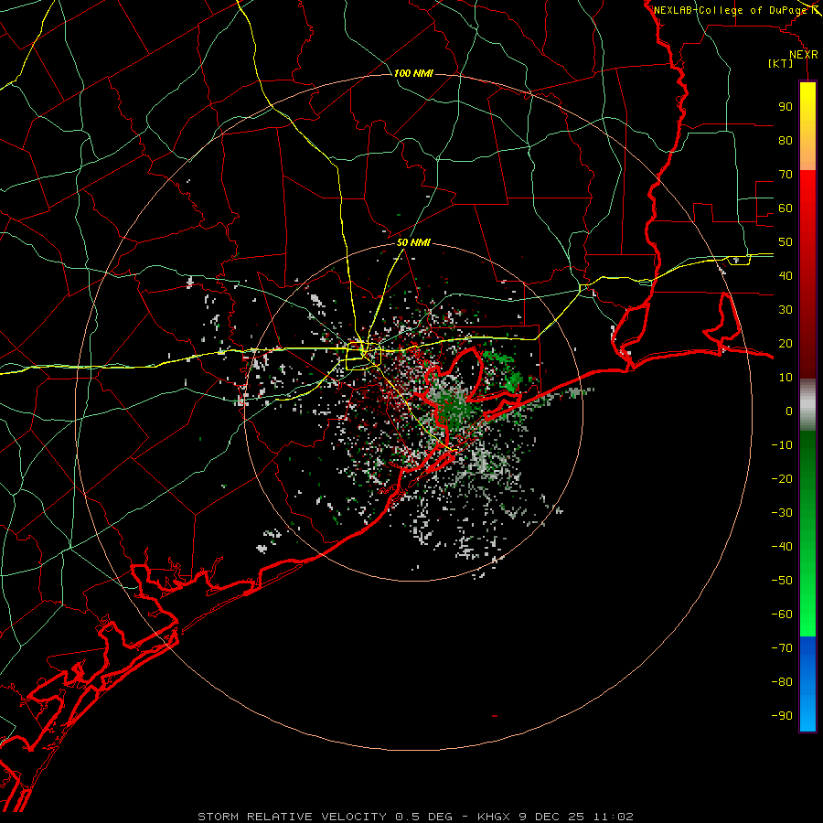Image resolution: width=823 pixels, height=823 pixels.
Task: Click the 30 value on velocity scale
Action: tap(786, 310)
